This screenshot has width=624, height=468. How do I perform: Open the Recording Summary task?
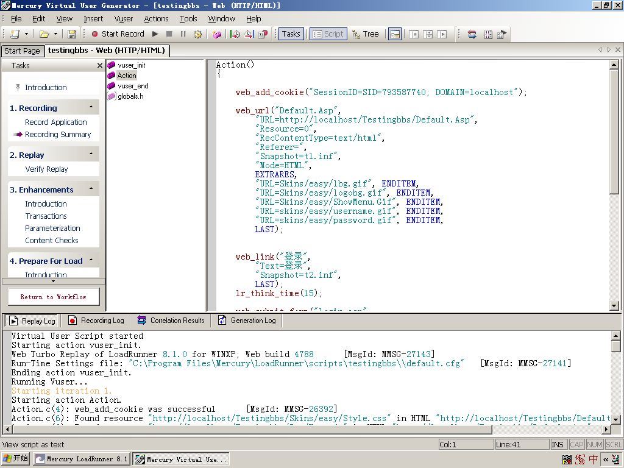tap(58, 135)
